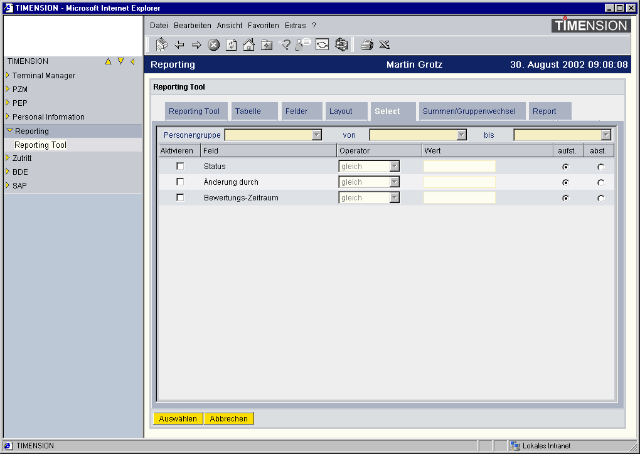The image size is (640, 454).
Task: Open the Summen/Gruppenwechsel tab
Action: click(x=469, y=111)
